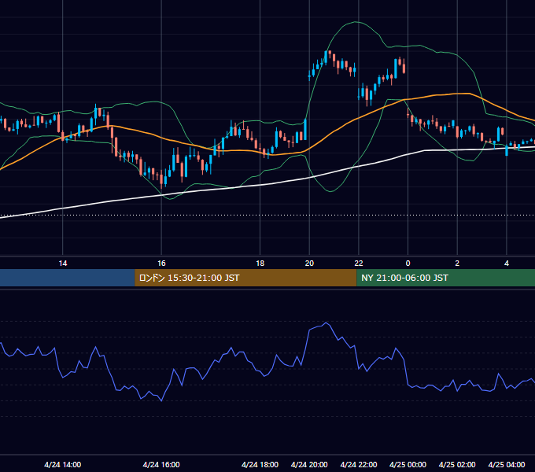
Task: Click the 4/24 18:00 date label
Action: (x=260, y=464)
